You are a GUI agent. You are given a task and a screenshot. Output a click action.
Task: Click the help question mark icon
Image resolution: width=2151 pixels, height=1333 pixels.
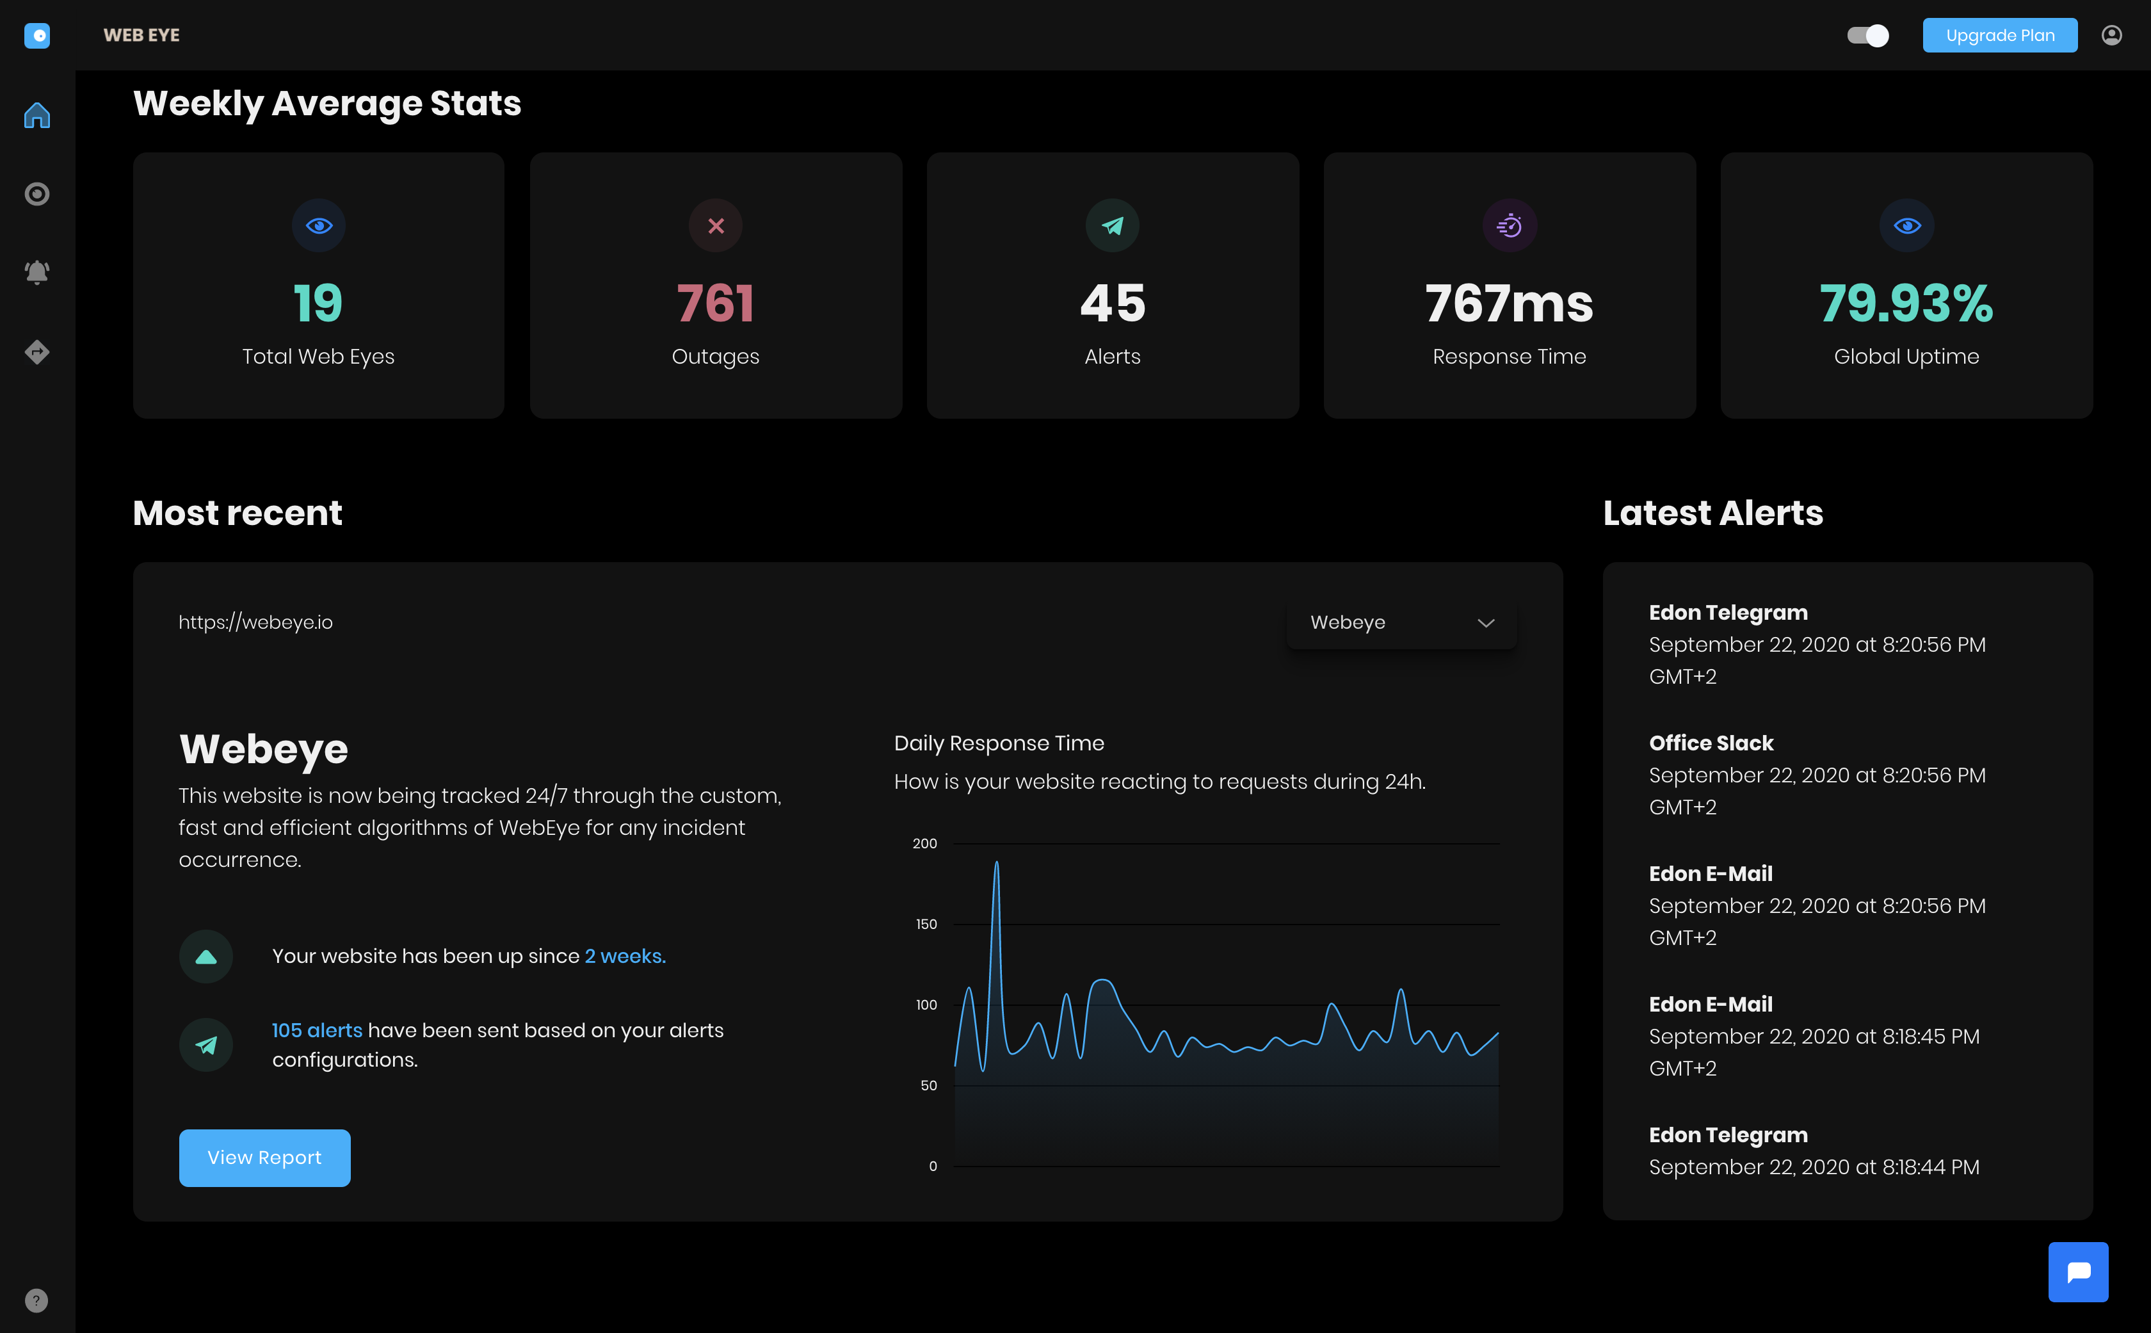pyautogui.click(x=36, y=1300)
